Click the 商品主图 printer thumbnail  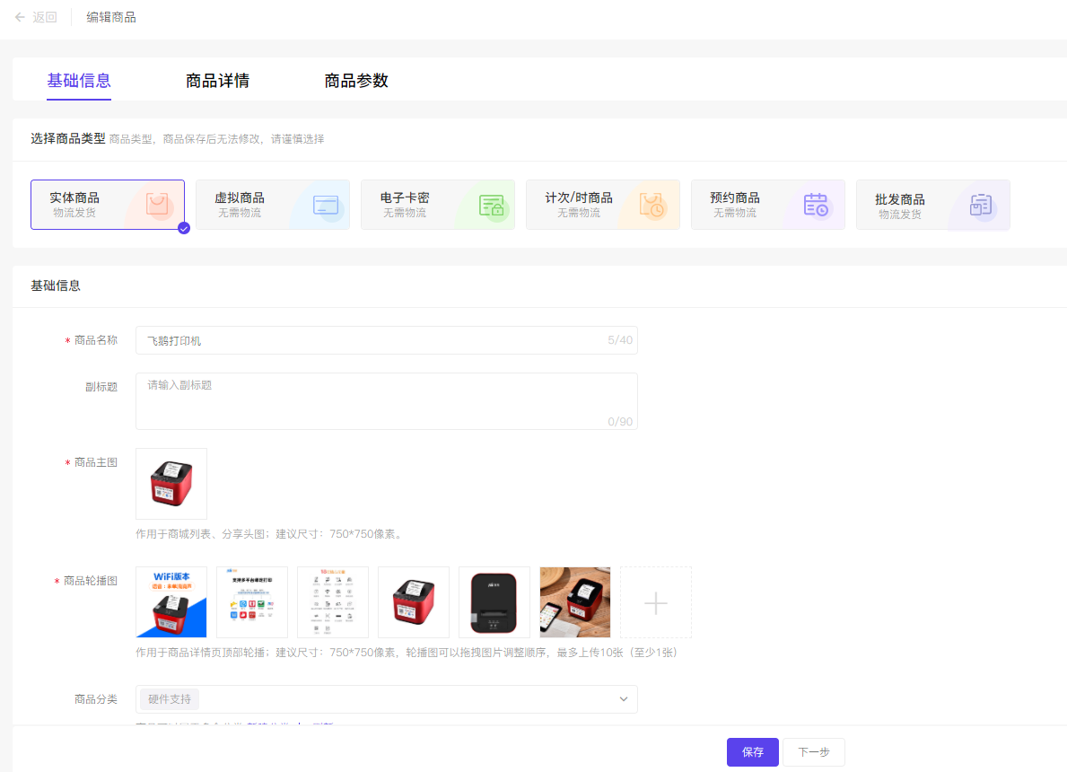171,484
